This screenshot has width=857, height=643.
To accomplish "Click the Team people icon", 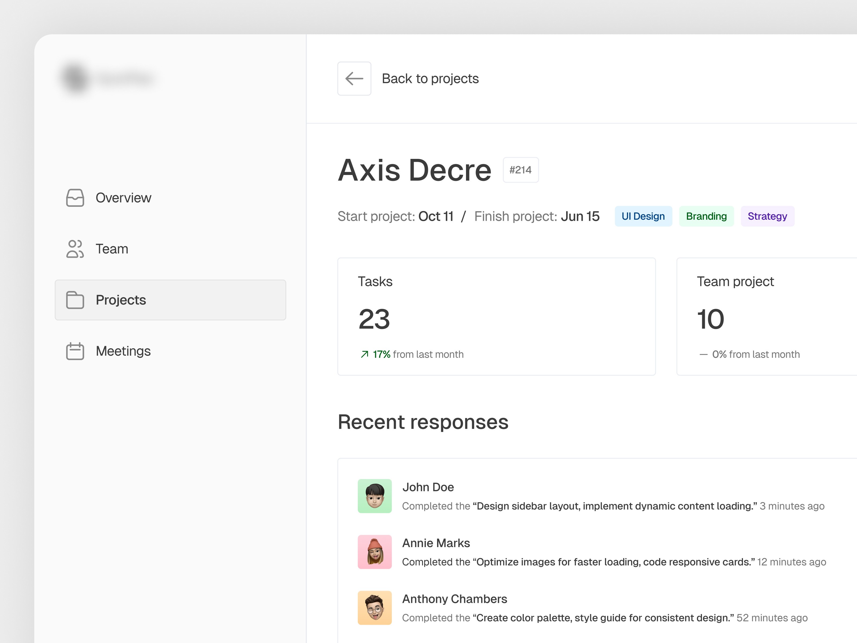I will tap(75, 249).
